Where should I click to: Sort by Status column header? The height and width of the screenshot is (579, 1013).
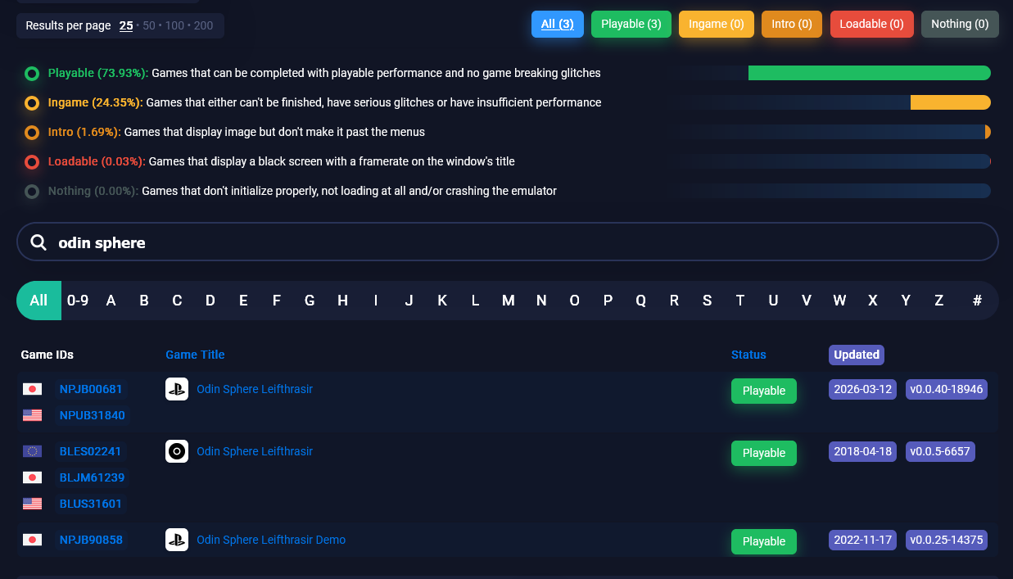(x=748, y=355)
